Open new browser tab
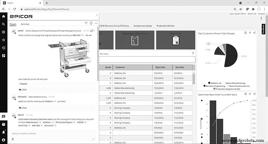Viewport: 268px width, 144px height. point(47,3)
